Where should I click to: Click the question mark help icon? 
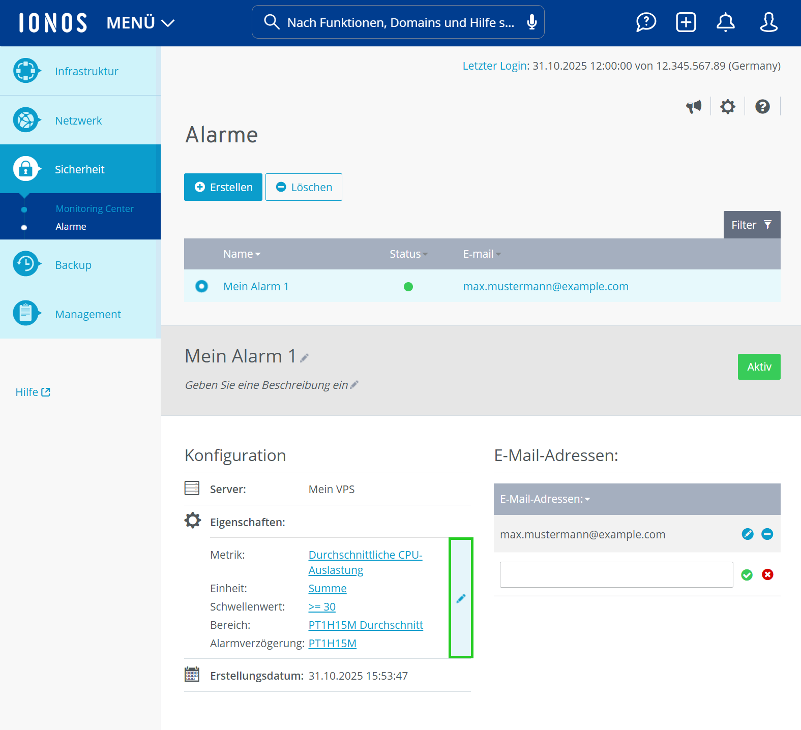[x=762, y=107]
